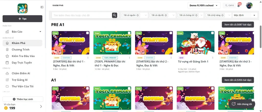Open more options for STARTERS Bài thi thử 2

click(x=171, y=58)
